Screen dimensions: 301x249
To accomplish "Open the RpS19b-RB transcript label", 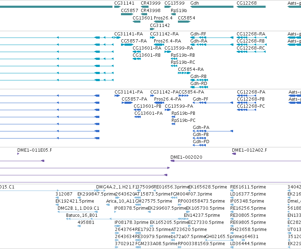I will click(183, 55).
